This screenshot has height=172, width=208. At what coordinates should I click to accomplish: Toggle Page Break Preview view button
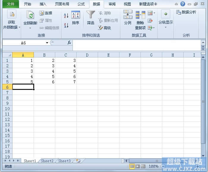point(143,166)
